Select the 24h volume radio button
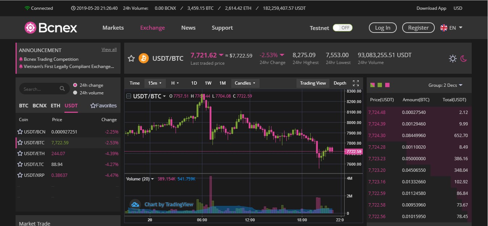This screenshot has height=226, width=488. point(76,92)
